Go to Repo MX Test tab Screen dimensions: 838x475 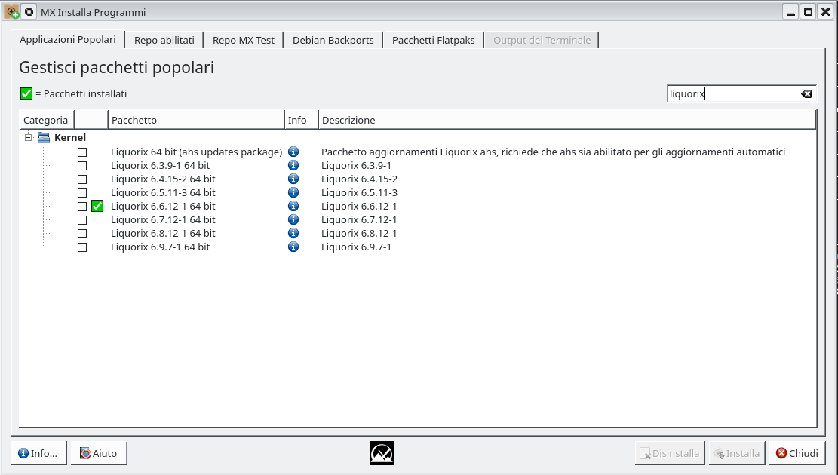click(243, 40)
